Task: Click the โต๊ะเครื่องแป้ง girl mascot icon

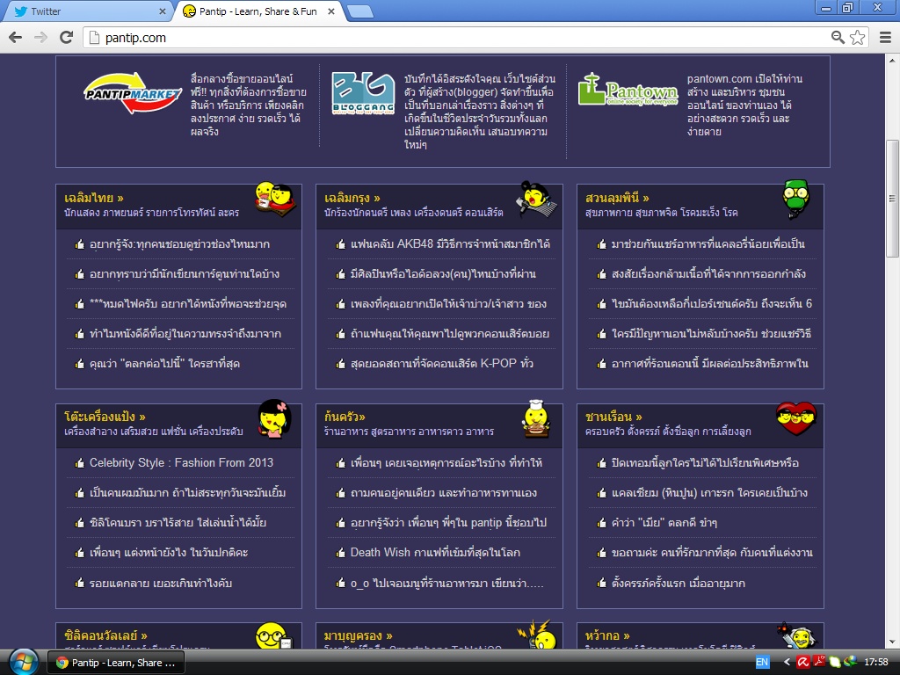Action: [274, 418]
